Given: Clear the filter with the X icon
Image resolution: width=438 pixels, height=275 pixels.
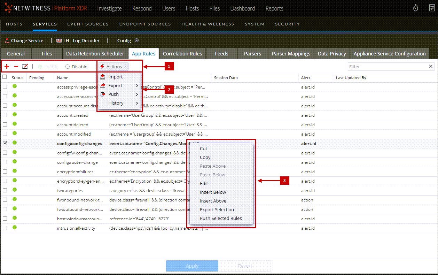Looking at the screenshot, I should coord(431,67).
